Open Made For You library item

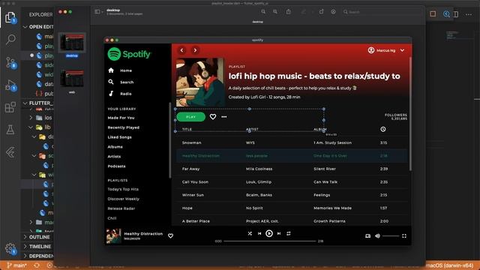coord(121,118)
